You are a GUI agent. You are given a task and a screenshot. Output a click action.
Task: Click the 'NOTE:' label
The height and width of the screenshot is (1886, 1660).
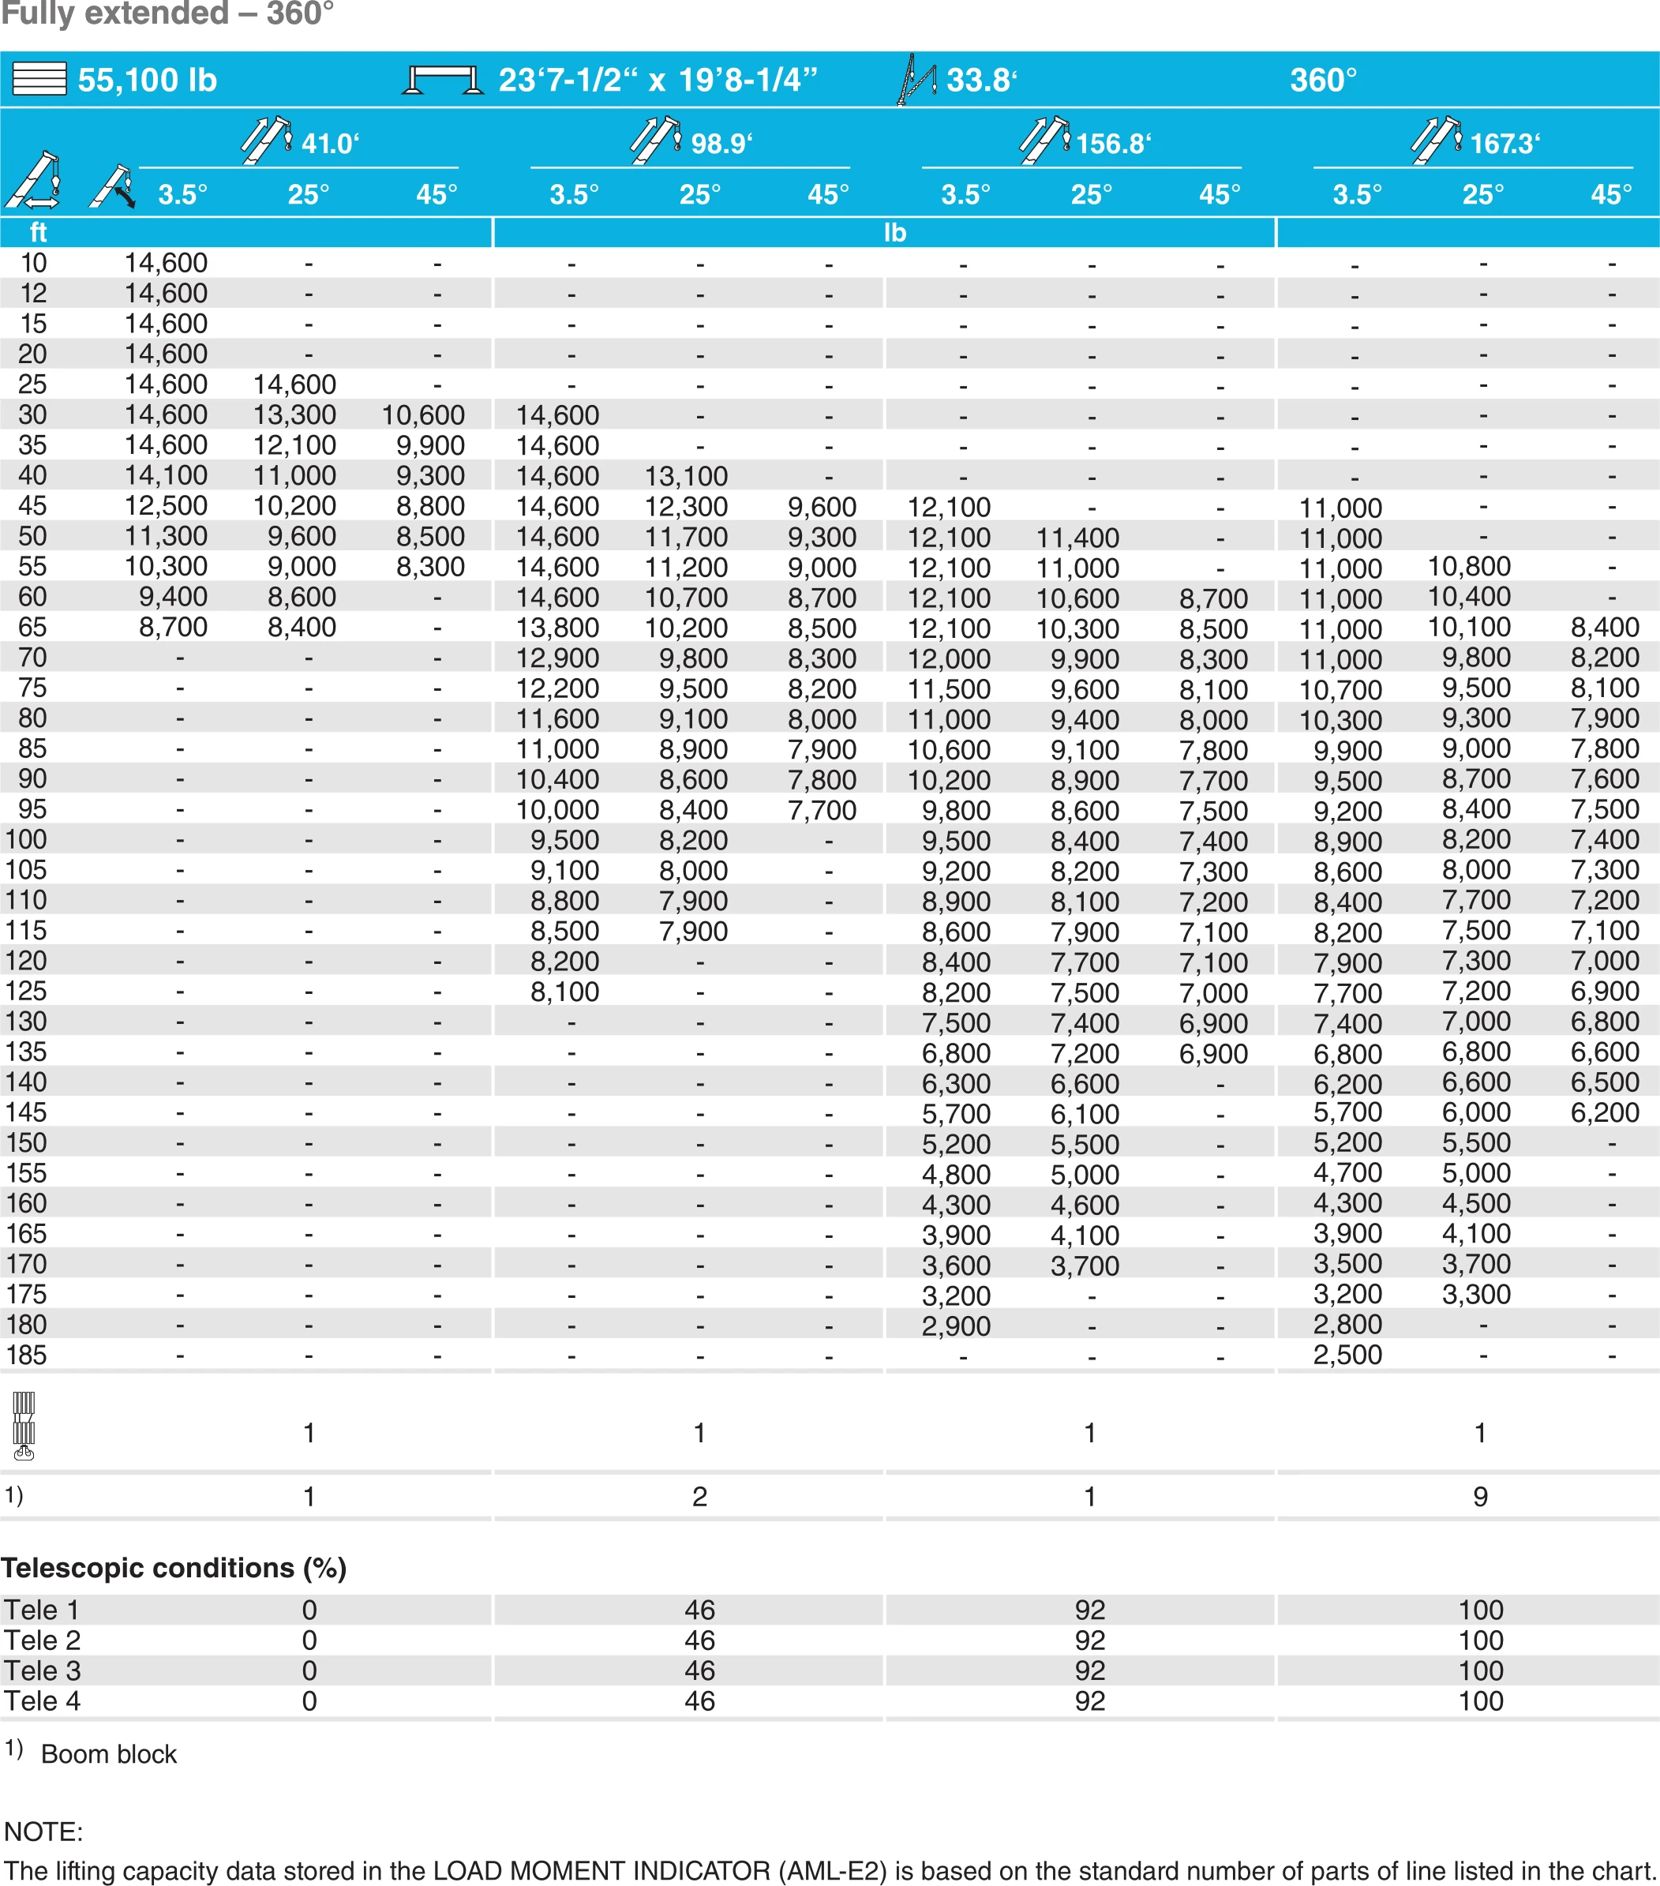43,1832
